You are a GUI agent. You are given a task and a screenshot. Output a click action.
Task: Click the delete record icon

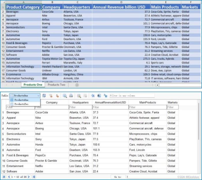point(85,96)
